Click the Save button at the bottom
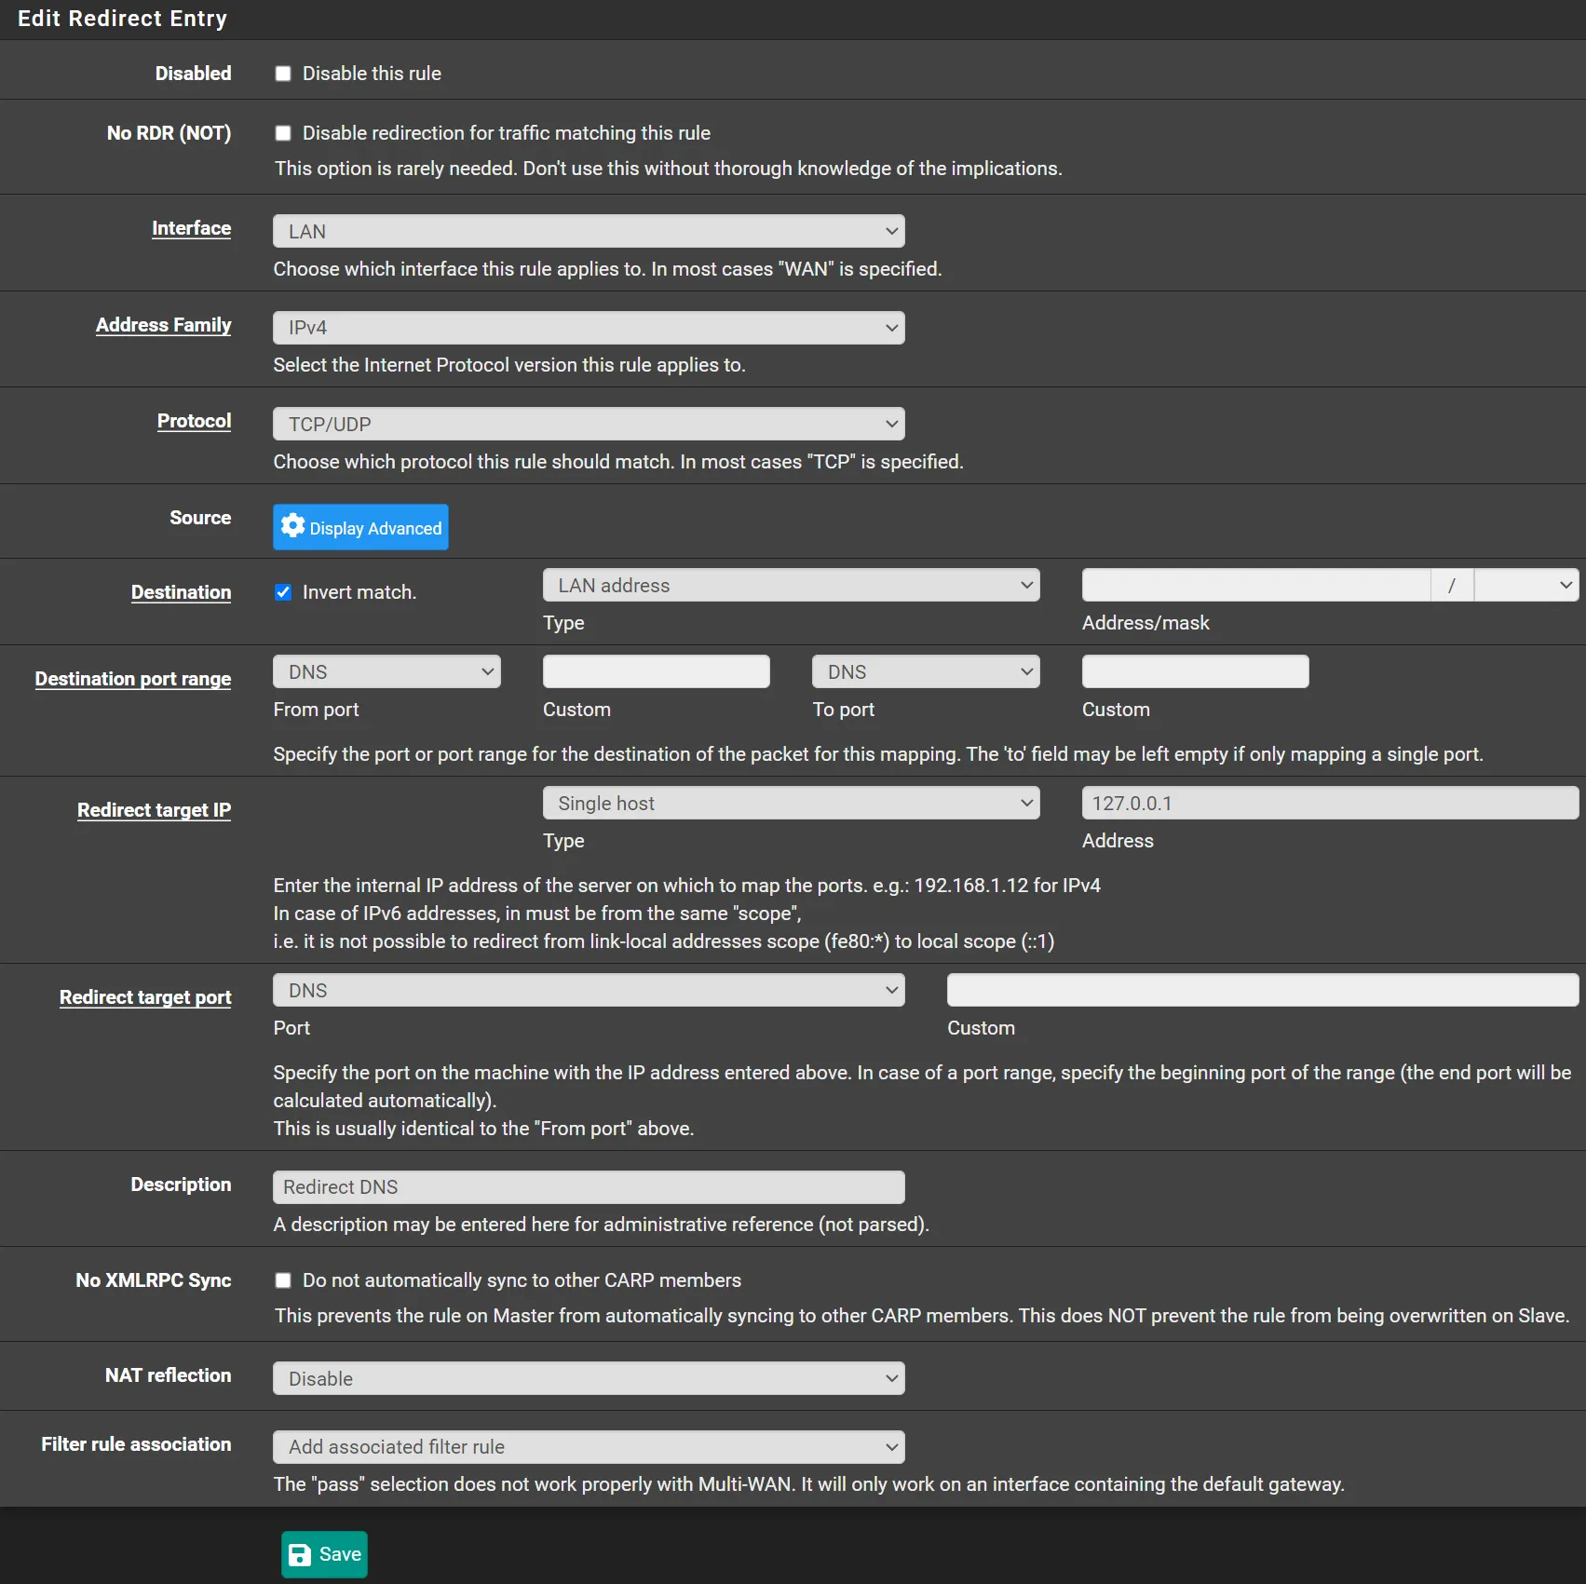Viewport: 1586px width, 1584px height. tap(323, 1553)
